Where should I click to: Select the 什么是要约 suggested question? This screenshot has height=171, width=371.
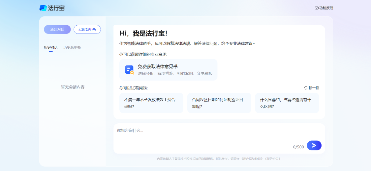[287, 103]
